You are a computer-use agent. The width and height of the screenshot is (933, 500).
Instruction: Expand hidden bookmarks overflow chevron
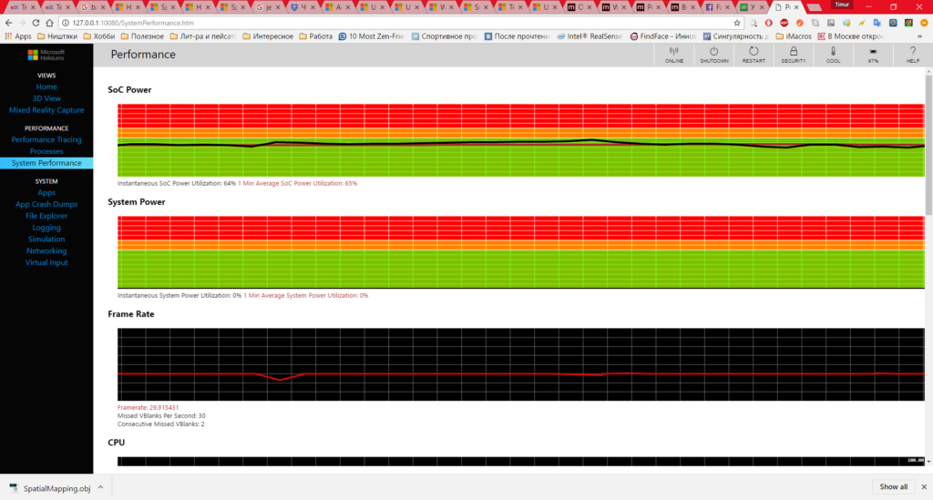pos(920,36)
